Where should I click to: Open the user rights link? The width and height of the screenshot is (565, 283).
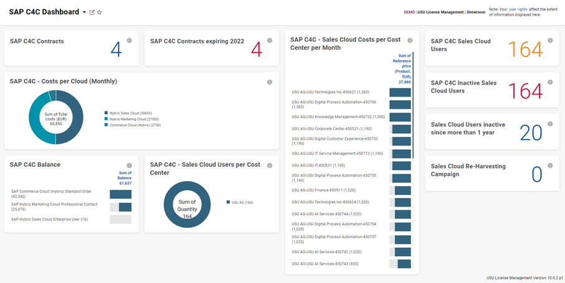518,9
